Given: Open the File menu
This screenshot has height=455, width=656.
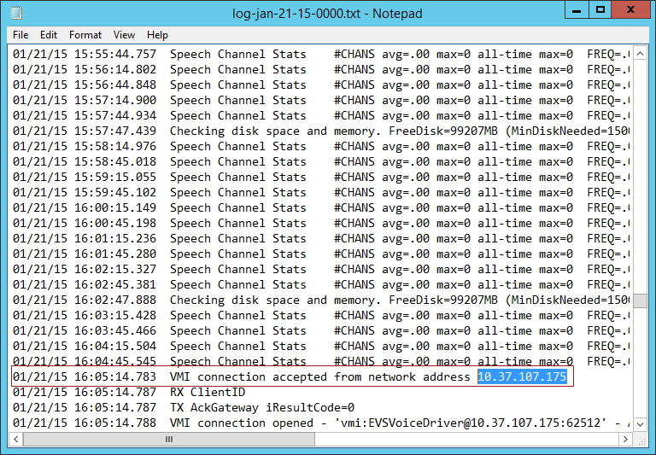Looking at the screenshot, I should (20, 35).
